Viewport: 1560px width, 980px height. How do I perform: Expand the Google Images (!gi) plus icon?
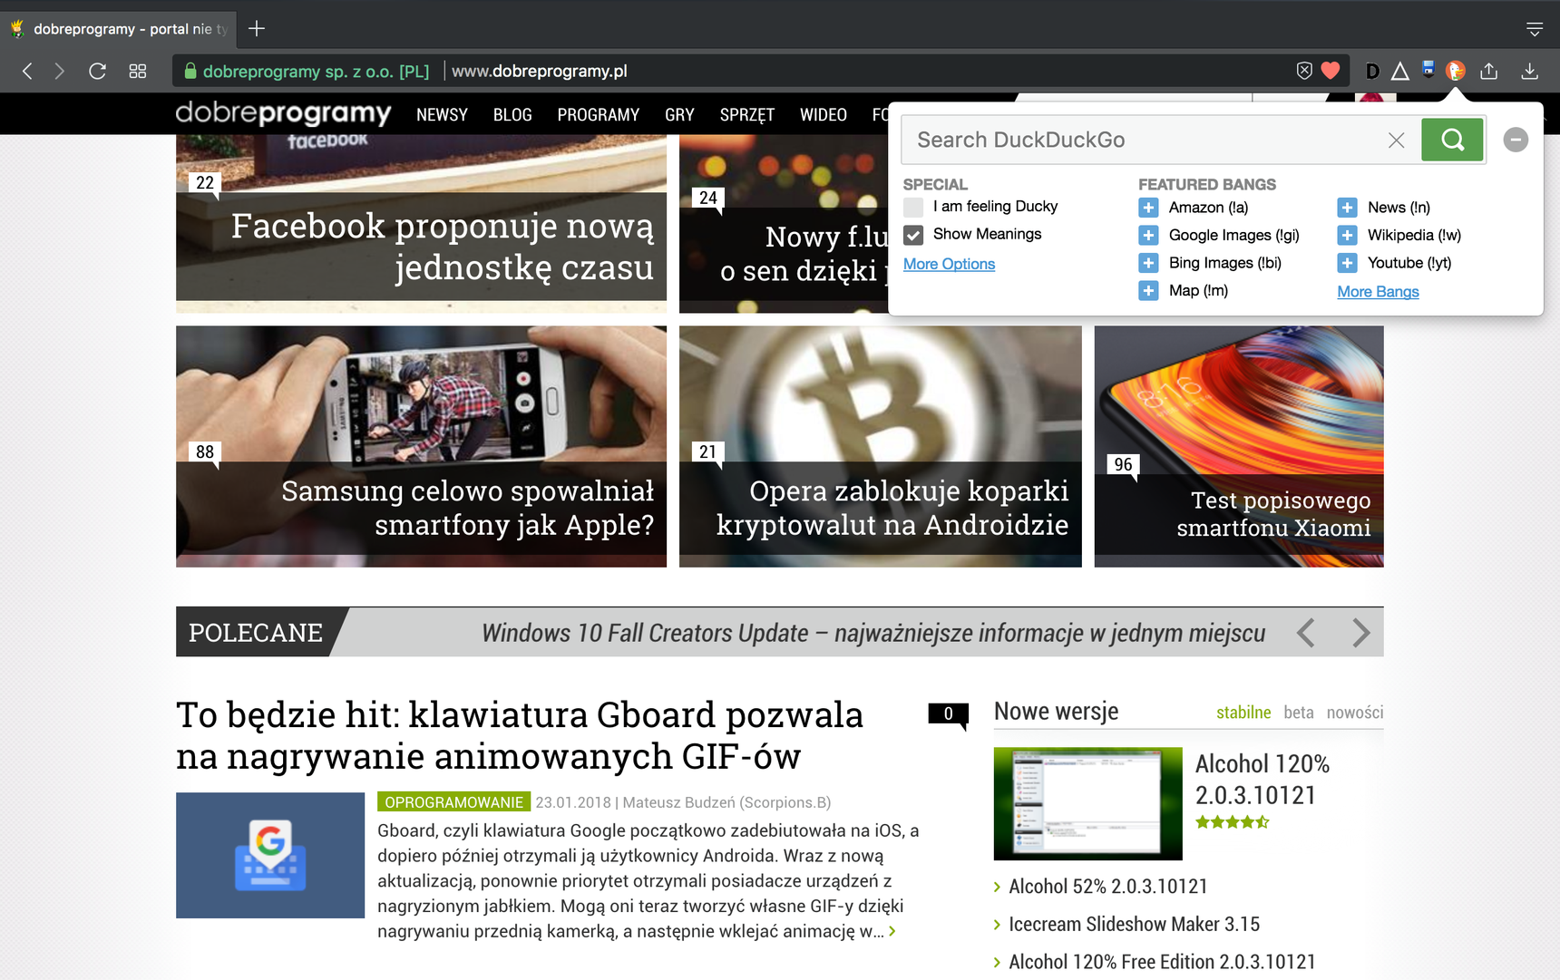click(x=1148, y=236)
